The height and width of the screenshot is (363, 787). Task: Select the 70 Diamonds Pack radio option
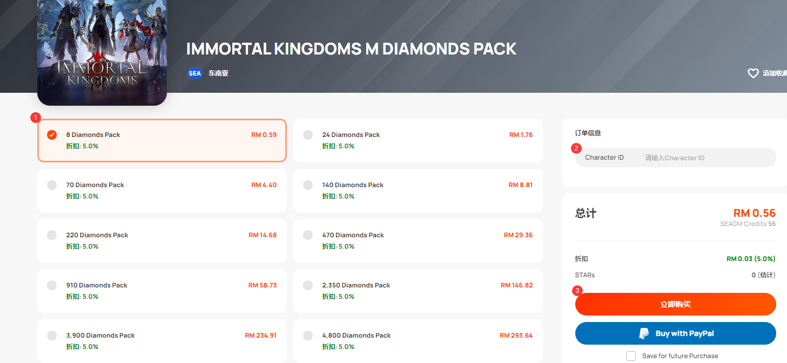(x=52, y=185)
